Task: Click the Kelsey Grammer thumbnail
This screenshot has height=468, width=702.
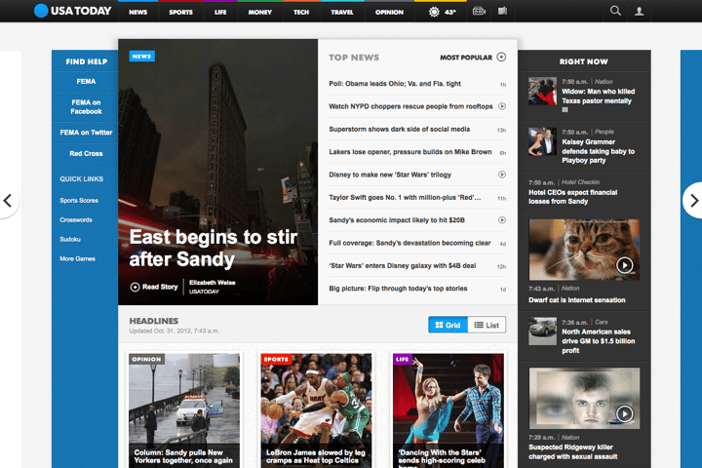Action: click(542, 141)
